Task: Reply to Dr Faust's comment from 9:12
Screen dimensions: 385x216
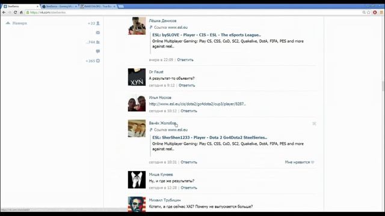Action: [x=186, y=85]
